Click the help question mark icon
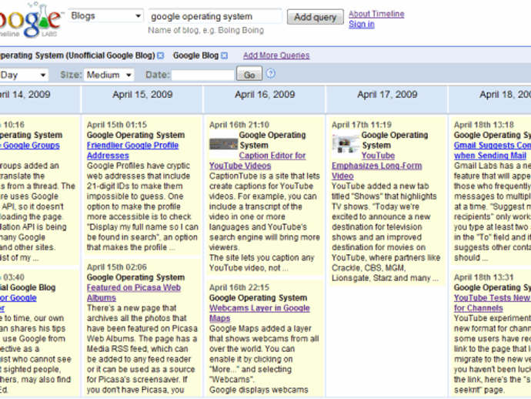 pos(271,73)
